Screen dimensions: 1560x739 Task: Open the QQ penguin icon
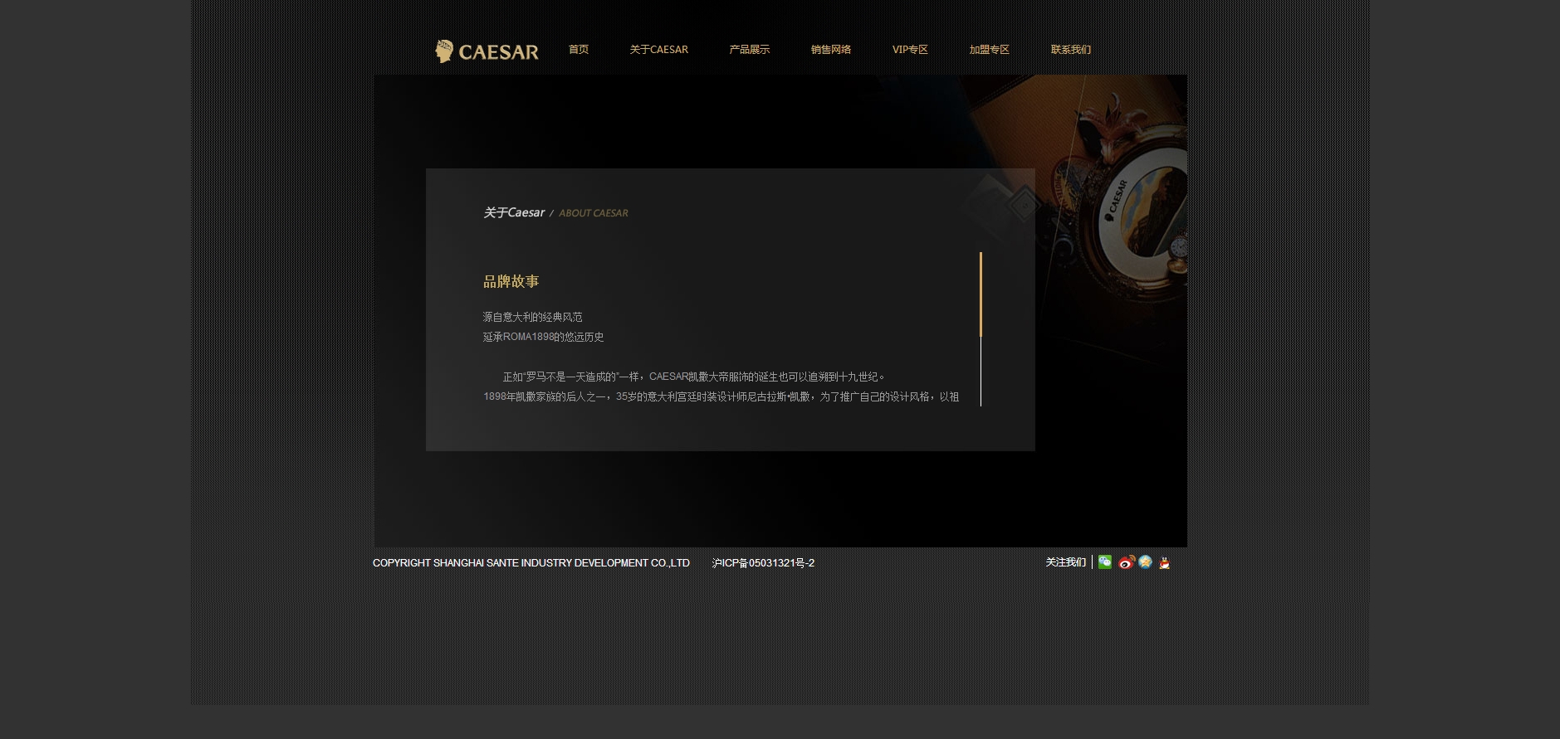coord(1165,563)
